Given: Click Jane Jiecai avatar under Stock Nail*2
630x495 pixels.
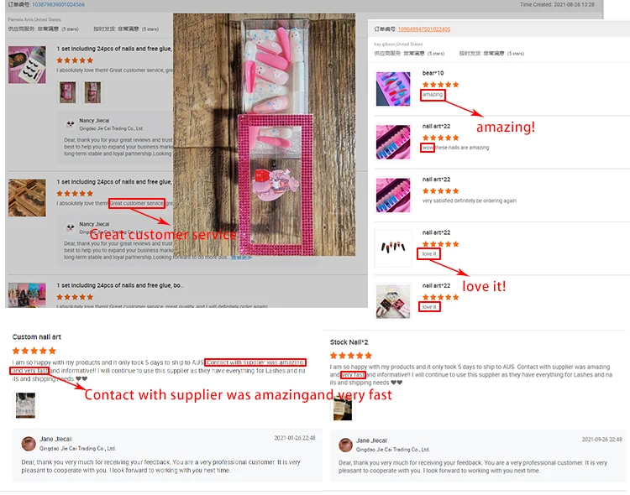Looking at the screenshot, I should pyautogui.click(x=345, y=445).
